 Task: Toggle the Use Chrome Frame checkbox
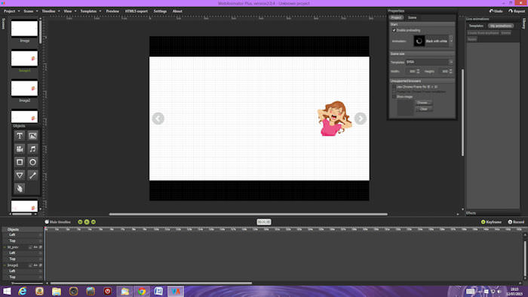point(394,87)
